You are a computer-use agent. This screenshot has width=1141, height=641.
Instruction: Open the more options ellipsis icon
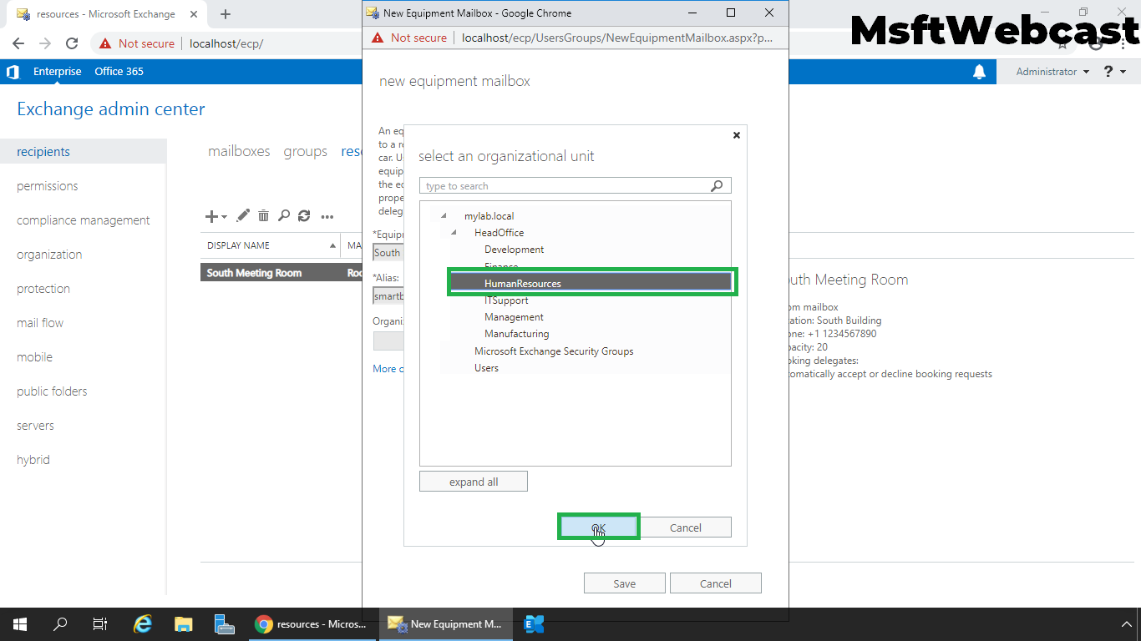click(x=327, y=216)
